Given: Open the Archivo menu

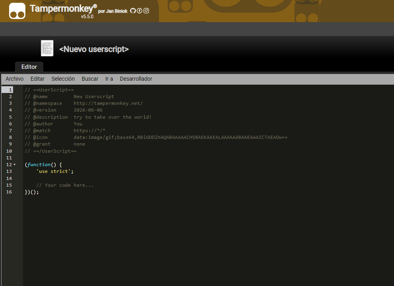Looking at the screenshot, I should click(15, 79).
